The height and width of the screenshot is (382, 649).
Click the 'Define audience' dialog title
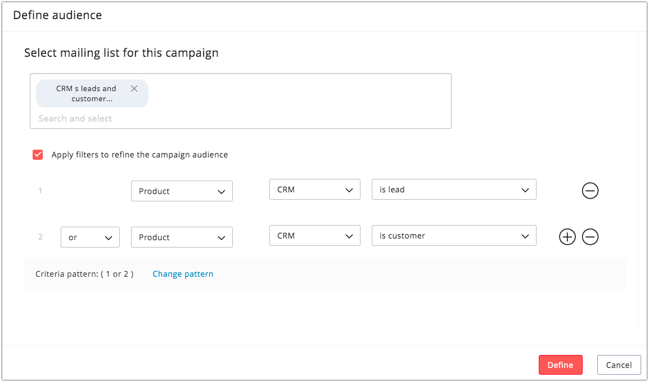[57, 15]
